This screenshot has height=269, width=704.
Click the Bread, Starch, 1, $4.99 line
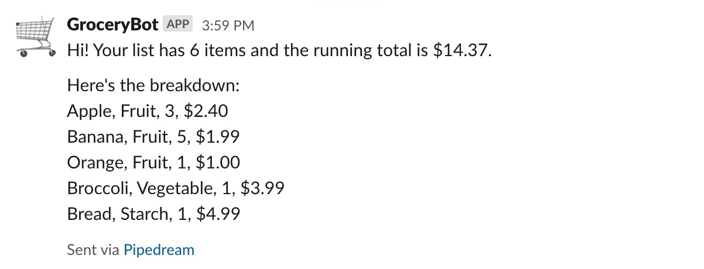click(x=153, y=214)
